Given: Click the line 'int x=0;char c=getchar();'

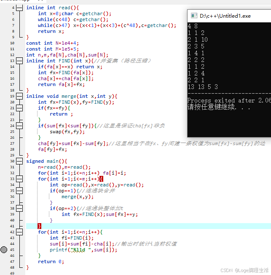Looking at the screenshot, I should pos(75,13).
